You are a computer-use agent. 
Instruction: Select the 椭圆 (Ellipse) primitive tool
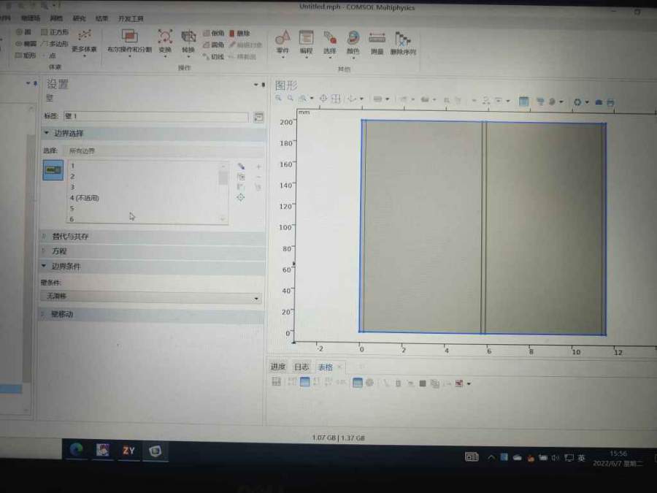click(26, 44)
